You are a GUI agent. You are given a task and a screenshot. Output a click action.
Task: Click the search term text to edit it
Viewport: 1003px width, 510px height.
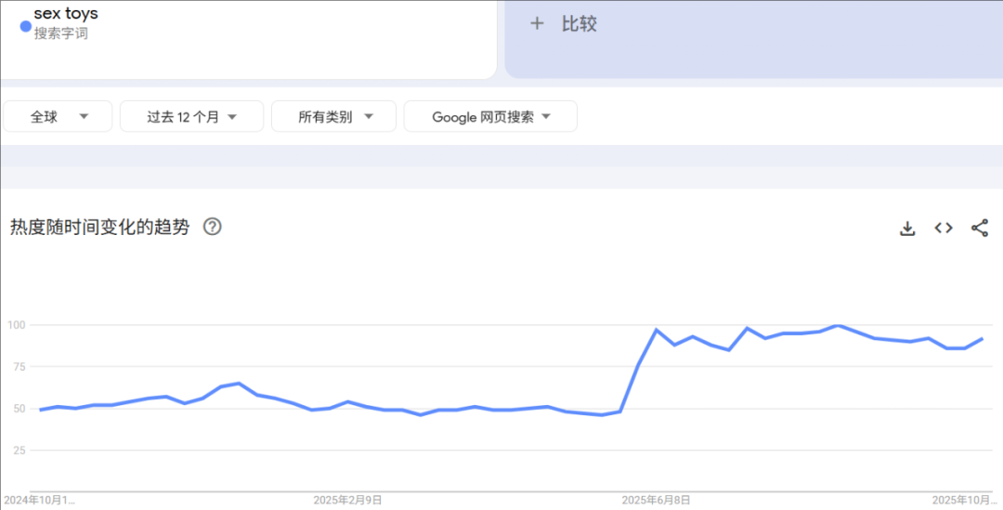coord(66,14)
